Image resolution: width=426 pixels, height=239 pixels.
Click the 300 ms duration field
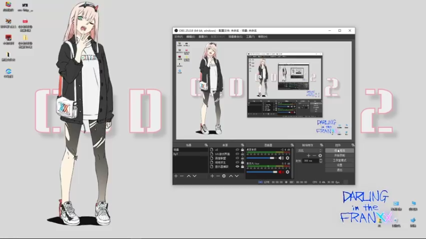[310, 161]
